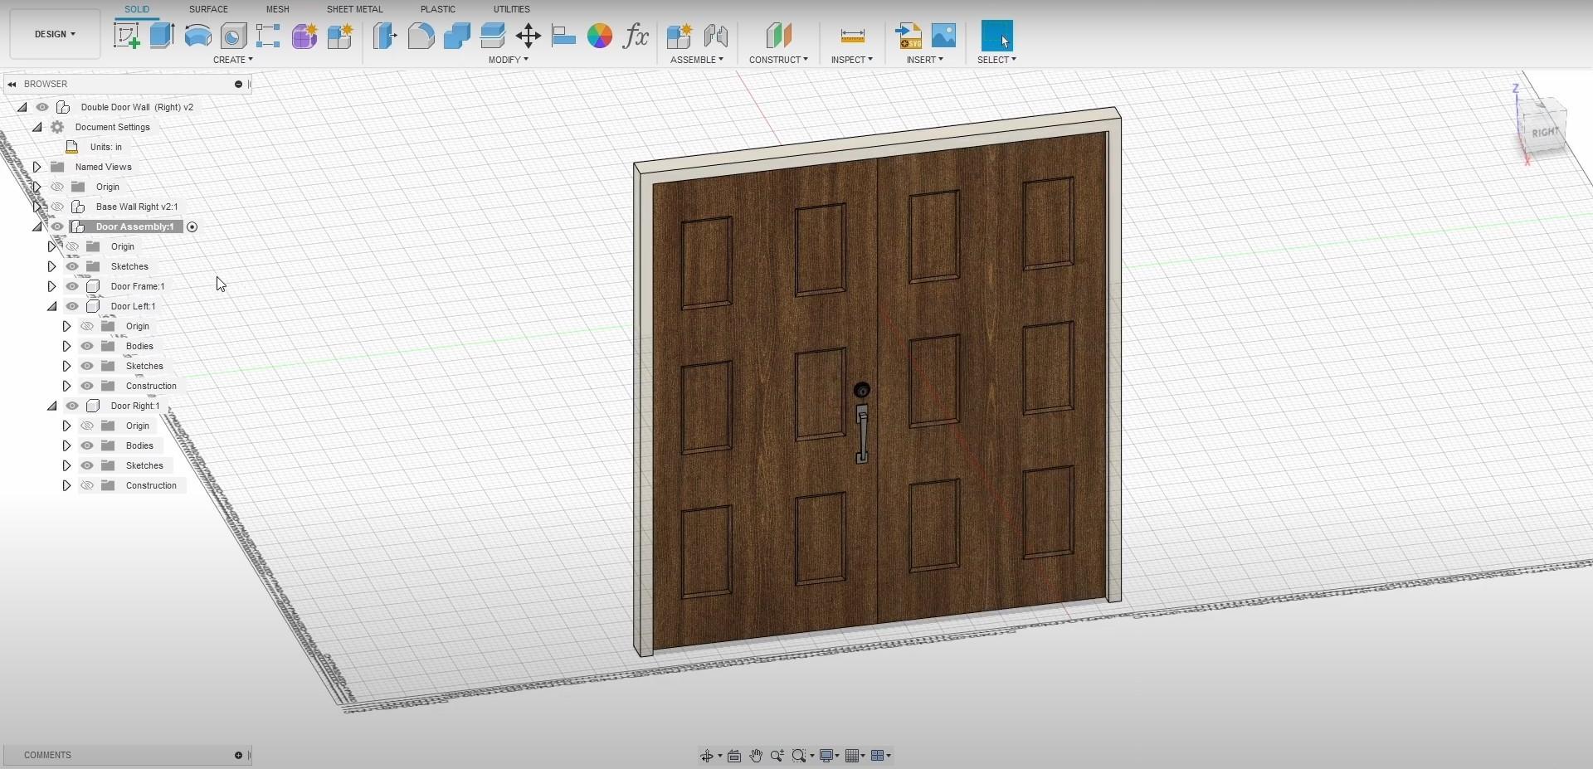Viewport: 1593px width, 769px height.
Task: Collapse the Document Settings node
Action: (x=37, y=127)
